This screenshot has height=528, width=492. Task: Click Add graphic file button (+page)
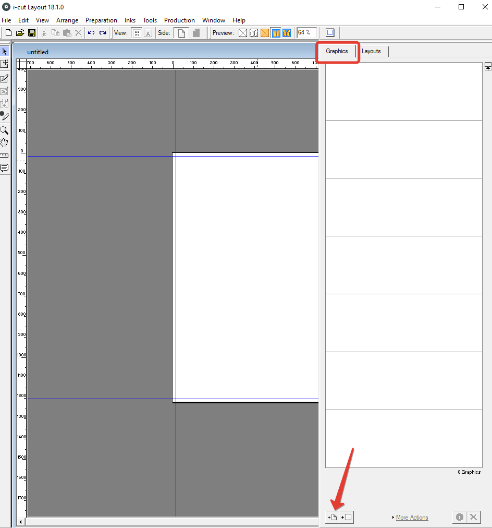click(333, 517)
